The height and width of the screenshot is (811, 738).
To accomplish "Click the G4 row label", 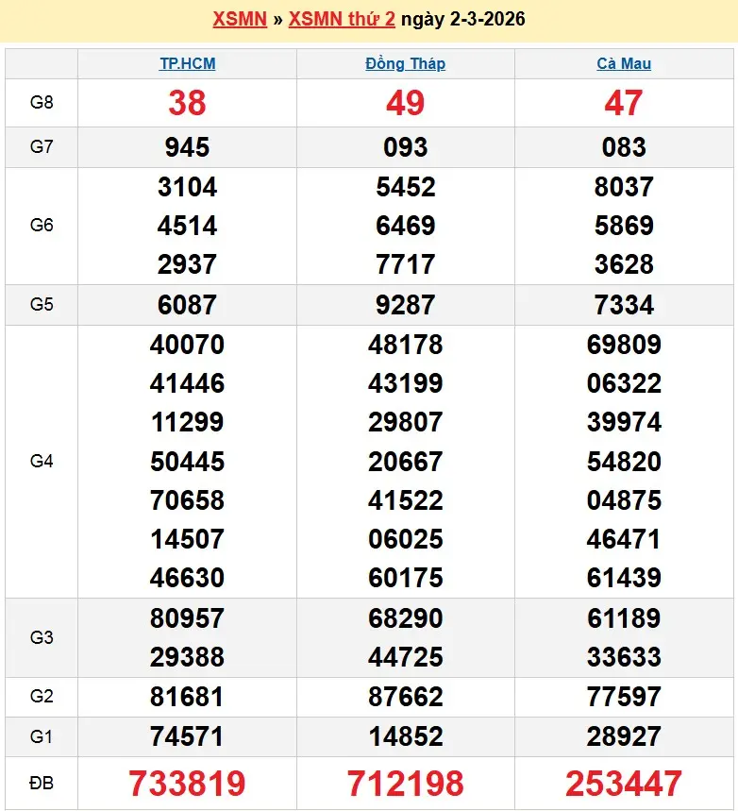I will [x=42, y=462].
